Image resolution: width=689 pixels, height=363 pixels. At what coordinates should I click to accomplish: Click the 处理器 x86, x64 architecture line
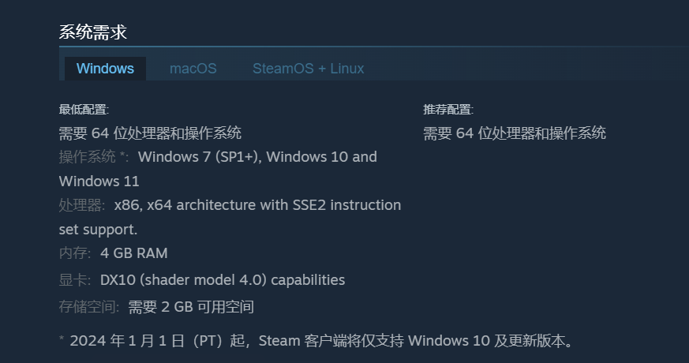click(x=230, y=205)
